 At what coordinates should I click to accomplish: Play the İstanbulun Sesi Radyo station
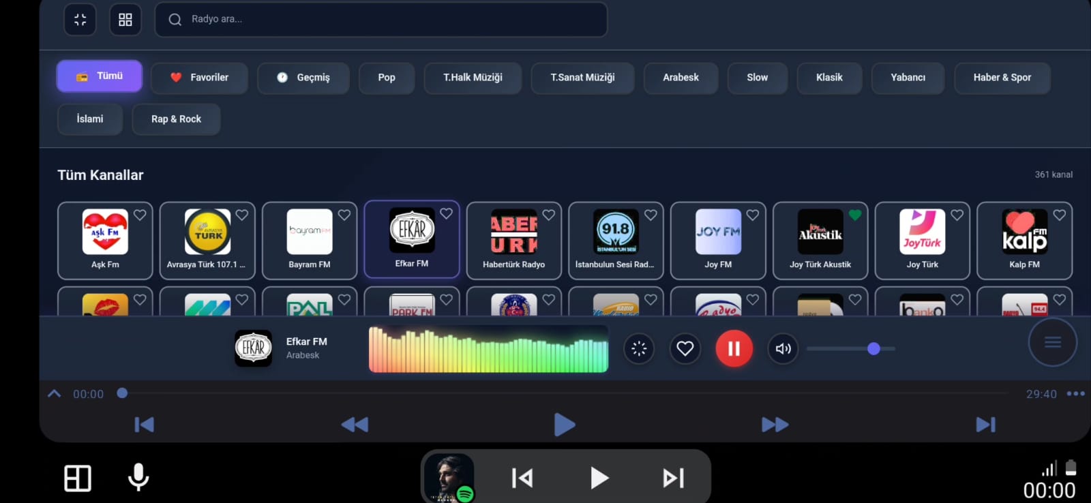click(616, 241)
